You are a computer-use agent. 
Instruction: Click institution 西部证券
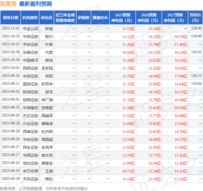31,68
